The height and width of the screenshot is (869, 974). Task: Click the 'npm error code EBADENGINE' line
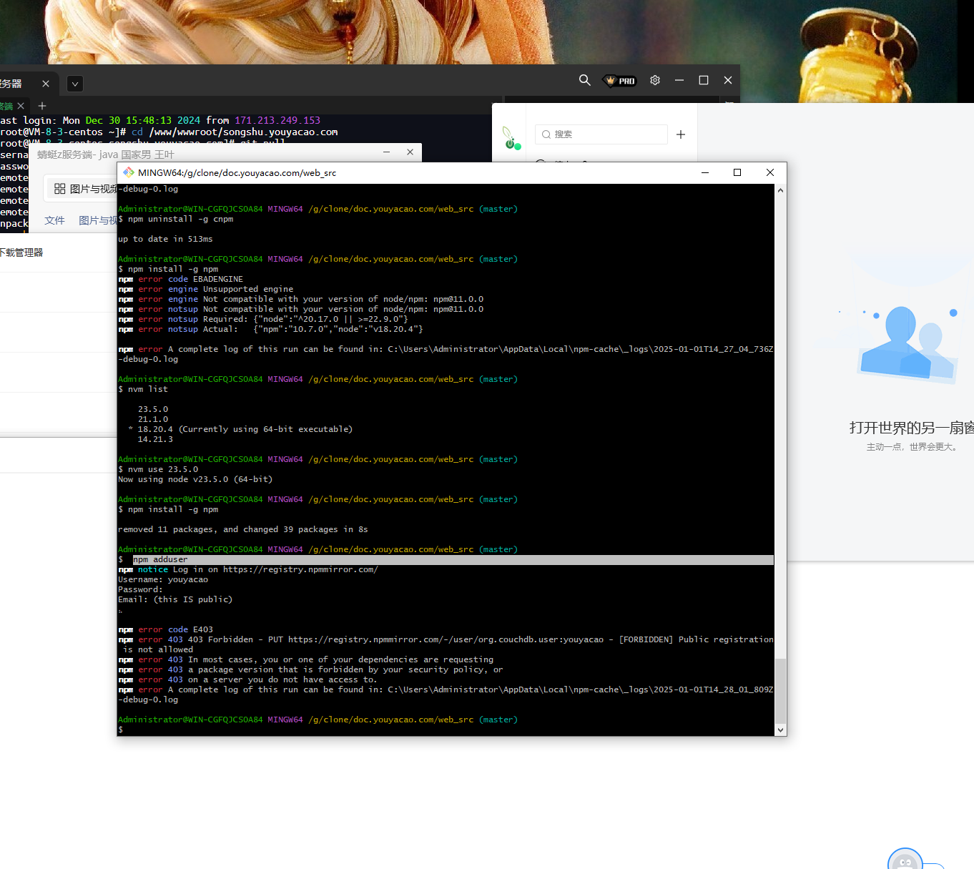pyautogui.click(x=180, y=279)
